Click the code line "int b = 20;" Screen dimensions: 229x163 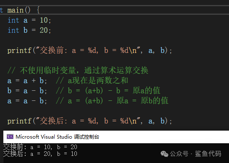(x=29, y=30)
